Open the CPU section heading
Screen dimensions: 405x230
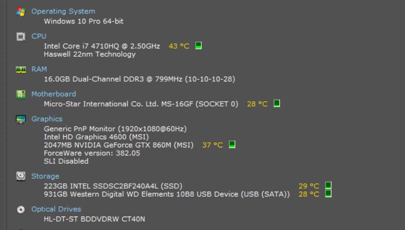[x=39, y=36]
